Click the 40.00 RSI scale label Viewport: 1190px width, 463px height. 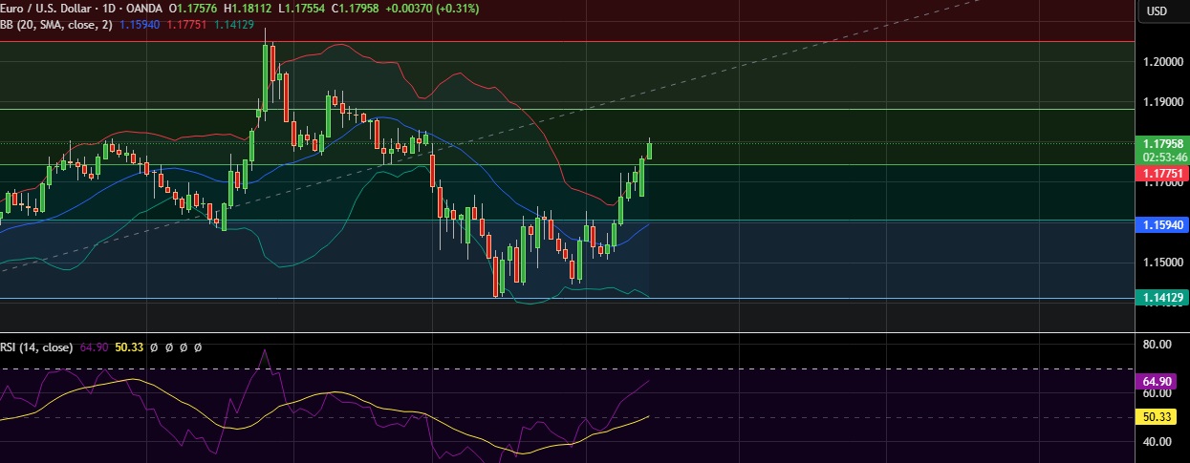point(1157,441)
